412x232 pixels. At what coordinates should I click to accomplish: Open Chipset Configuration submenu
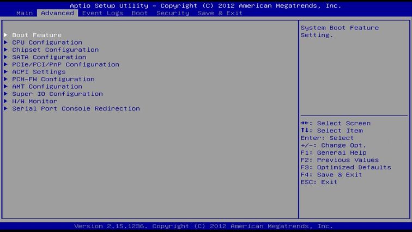coord(55,50)
